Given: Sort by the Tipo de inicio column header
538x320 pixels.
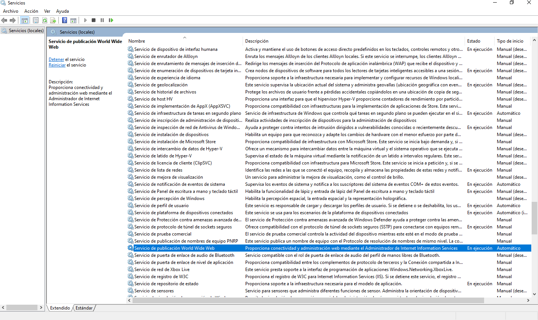Looking at the screenshot, I should pos(510,41).
